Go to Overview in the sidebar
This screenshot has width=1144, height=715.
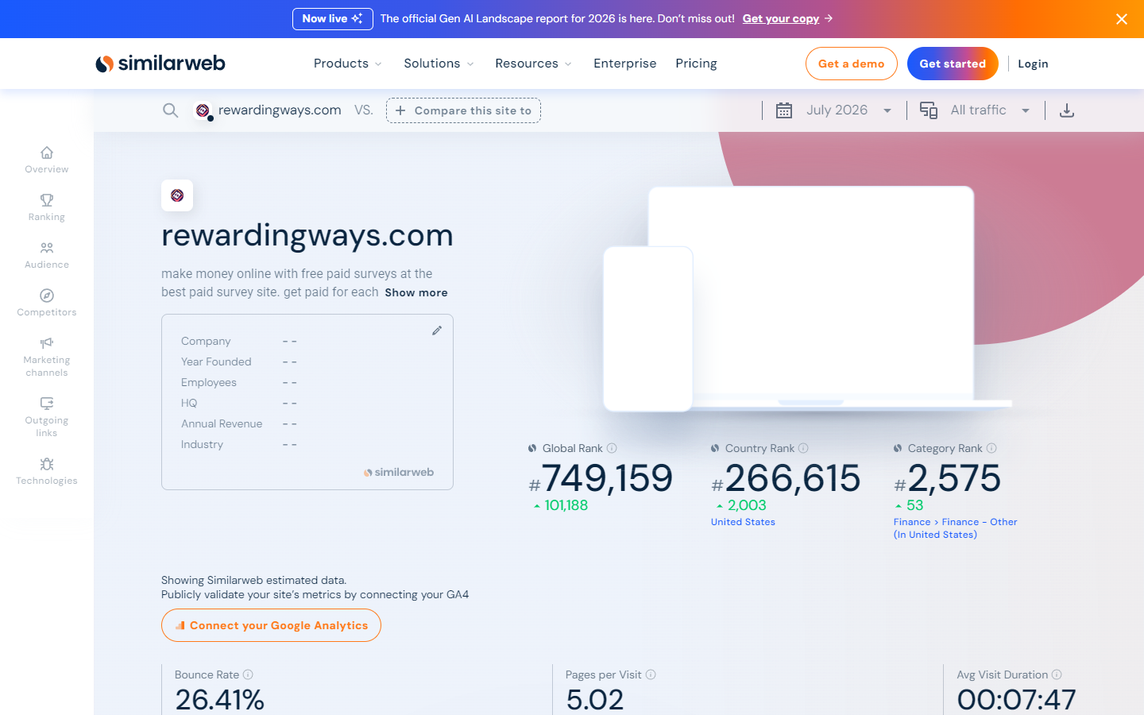(x=47, y=159)
